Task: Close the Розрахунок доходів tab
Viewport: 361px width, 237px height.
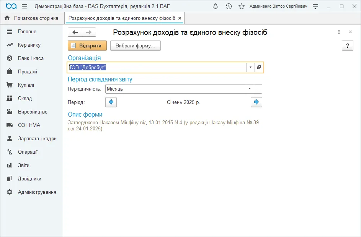Action: (x=180, y=18)
